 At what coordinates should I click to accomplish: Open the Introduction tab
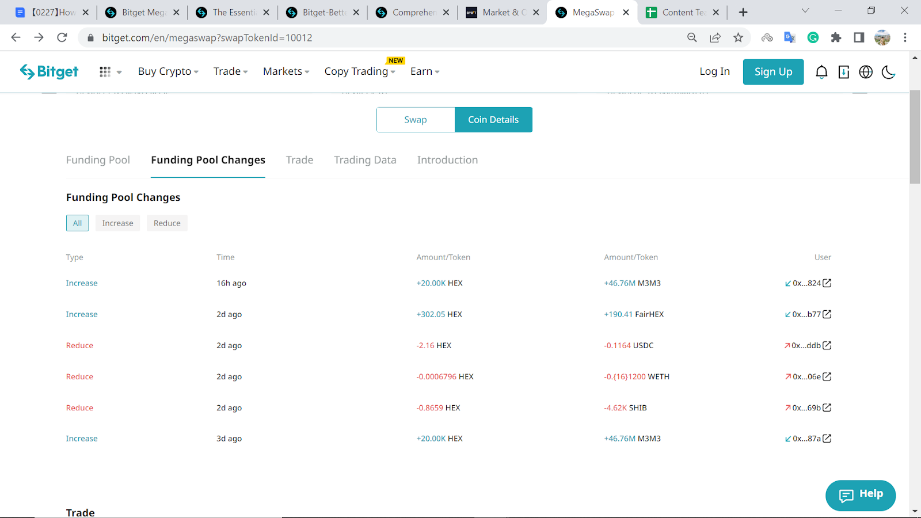[x=447, y=160]
